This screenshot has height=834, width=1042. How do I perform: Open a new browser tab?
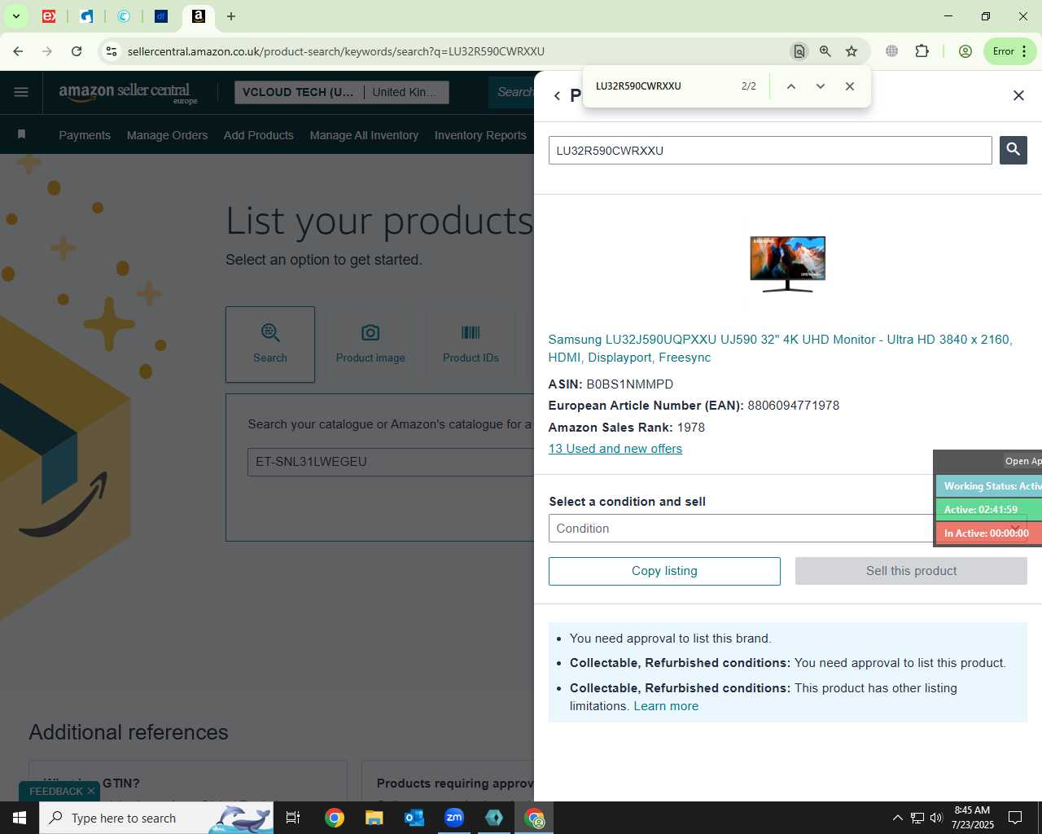click(231, 16)
